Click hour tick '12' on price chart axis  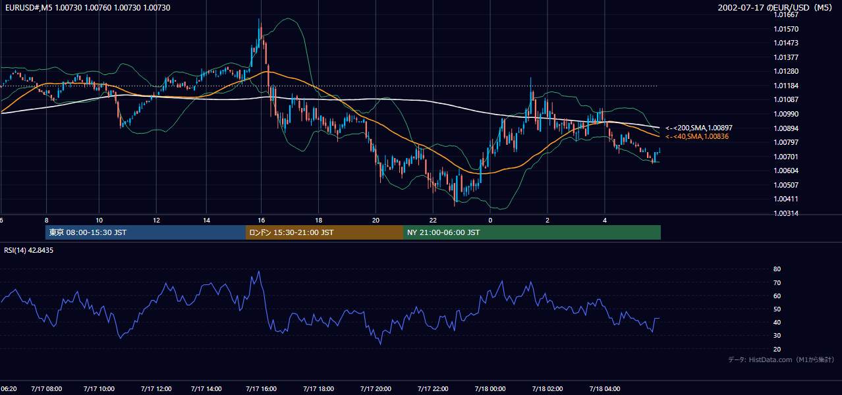pyautogui.click(x=156, y=220)
